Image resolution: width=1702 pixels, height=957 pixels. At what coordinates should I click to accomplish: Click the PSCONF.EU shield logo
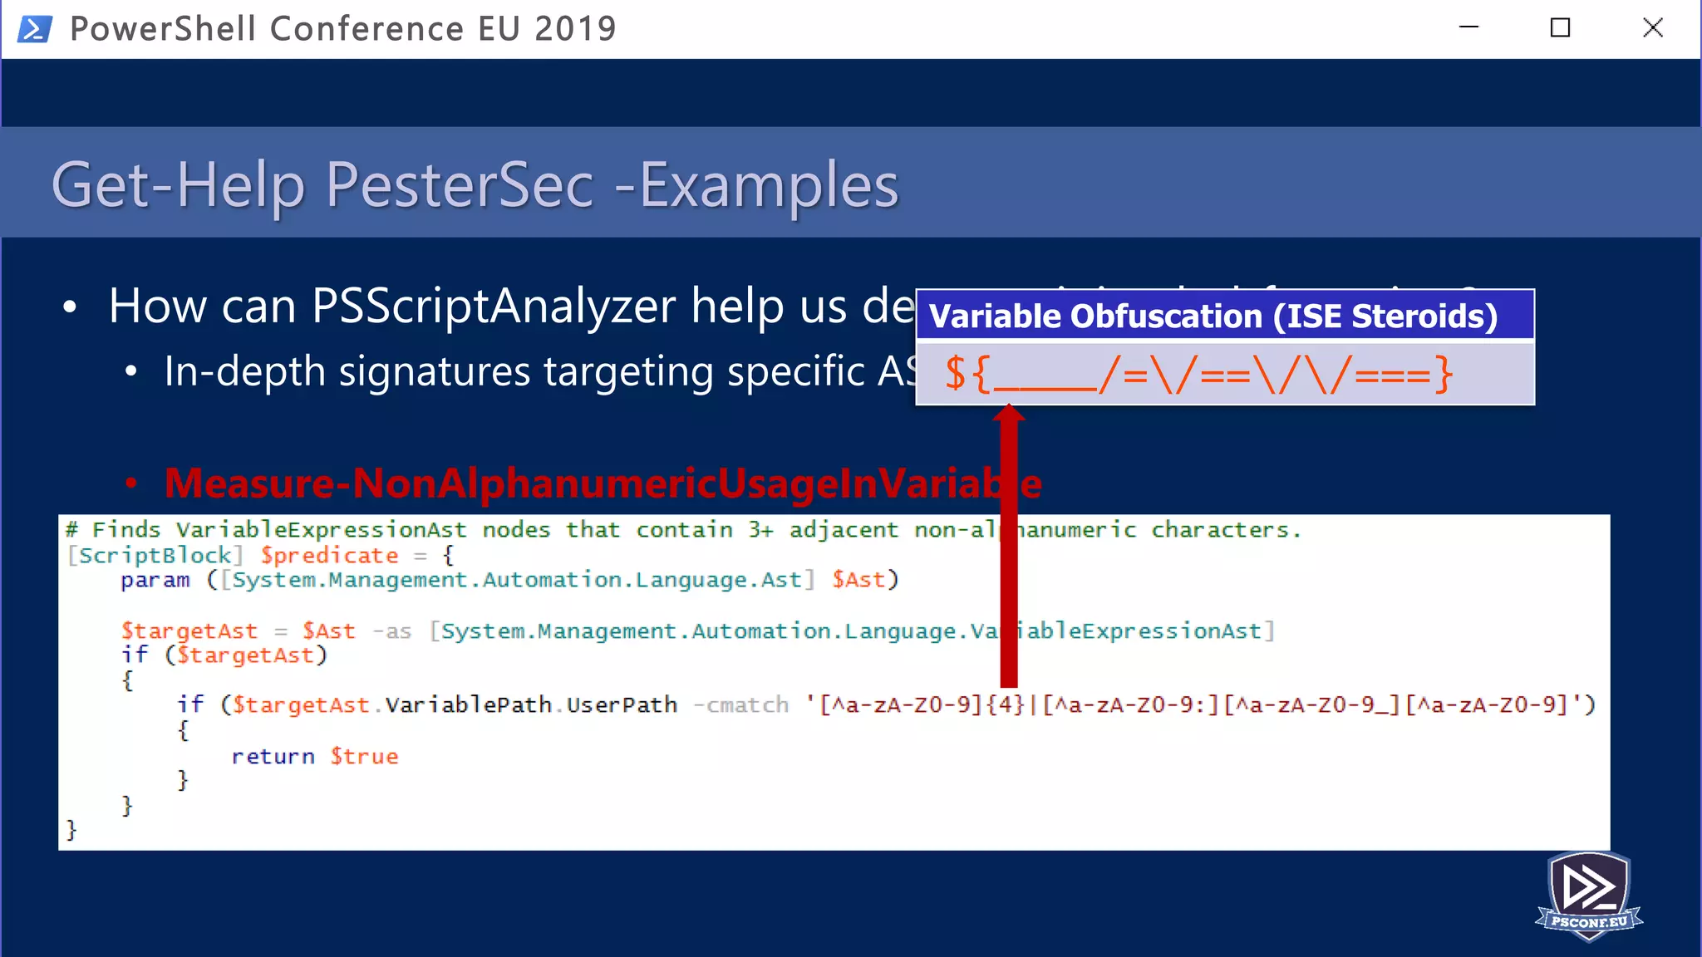click(x=1589, y=896)
